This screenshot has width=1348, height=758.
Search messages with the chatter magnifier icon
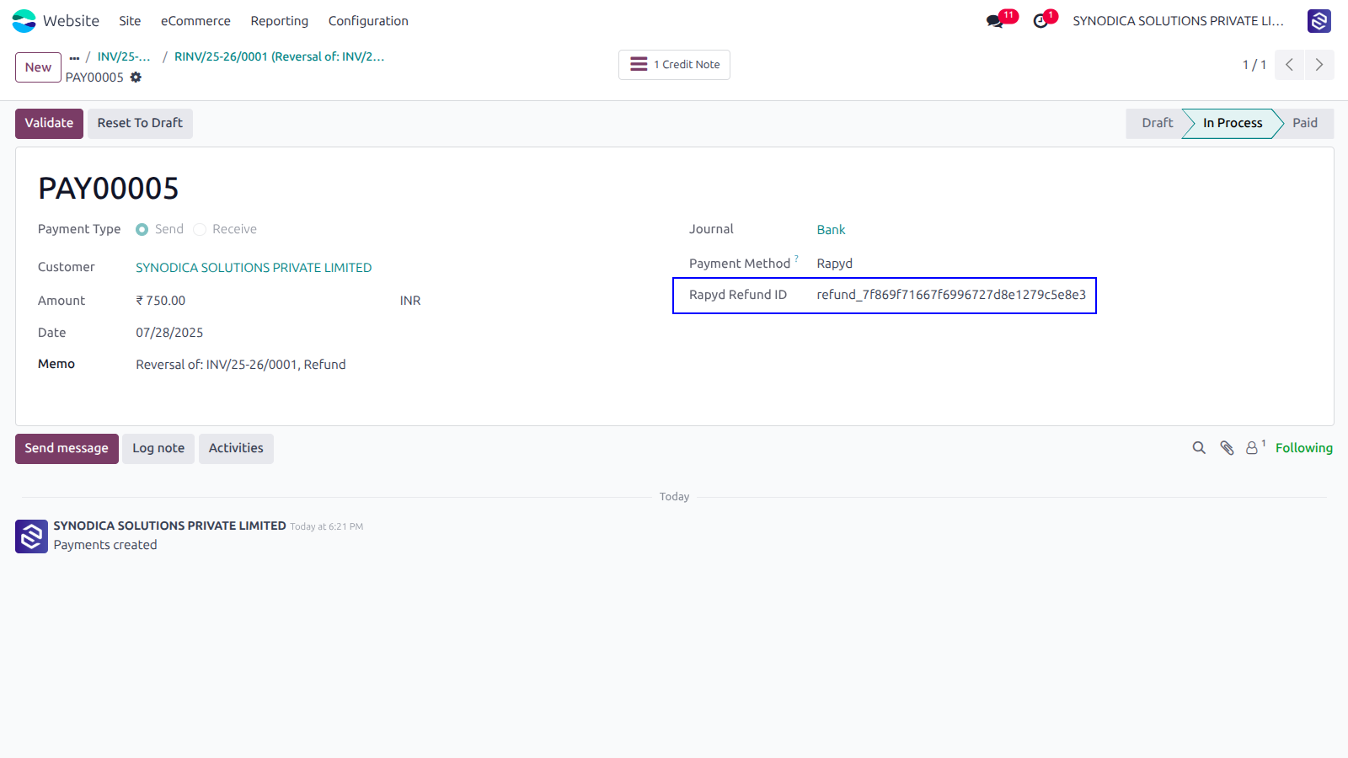(x=1199, y=448)
